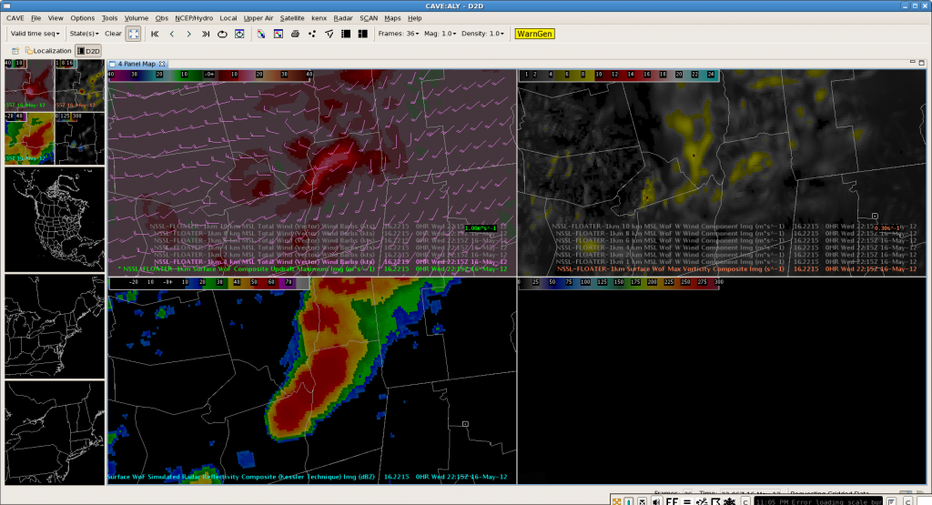Viewport: 932px width, 505px height.
Task: Click the first frame playback button
Action: click(x=155, y=34)
